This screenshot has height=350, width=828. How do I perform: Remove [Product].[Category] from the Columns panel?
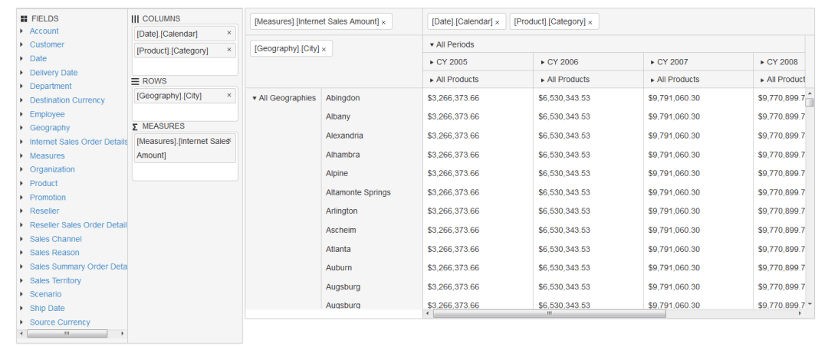(228, 51)
